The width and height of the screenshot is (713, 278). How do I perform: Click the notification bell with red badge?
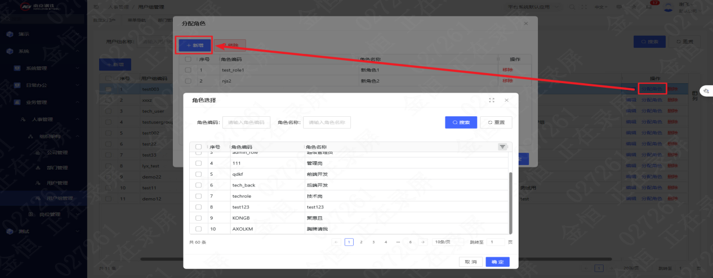tap(649, 7)
